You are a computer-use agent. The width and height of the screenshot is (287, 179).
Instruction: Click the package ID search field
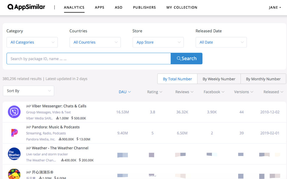pos(88,59)
